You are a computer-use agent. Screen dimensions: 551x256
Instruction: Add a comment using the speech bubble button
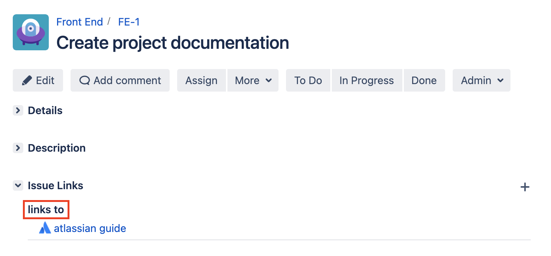(x=120, y=80)
